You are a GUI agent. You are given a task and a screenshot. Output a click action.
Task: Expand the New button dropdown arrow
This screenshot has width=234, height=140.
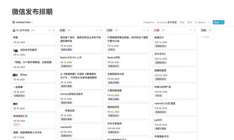[222, 22]
